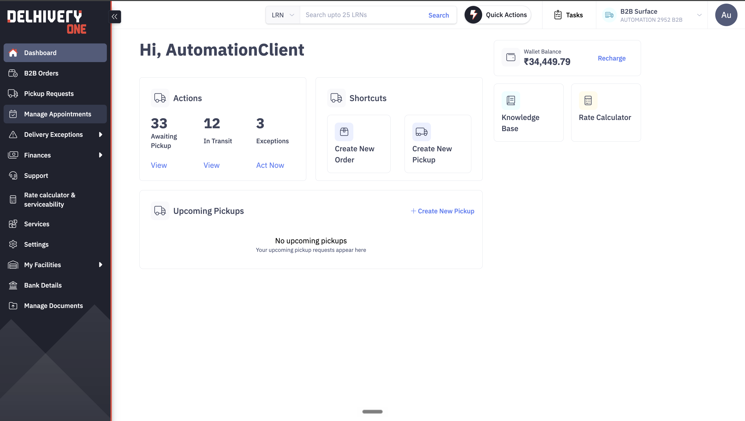The height and width of the screenshot is (421, 745).
Task: Click Act Now for Exceptions
Action: click(270, 165)
